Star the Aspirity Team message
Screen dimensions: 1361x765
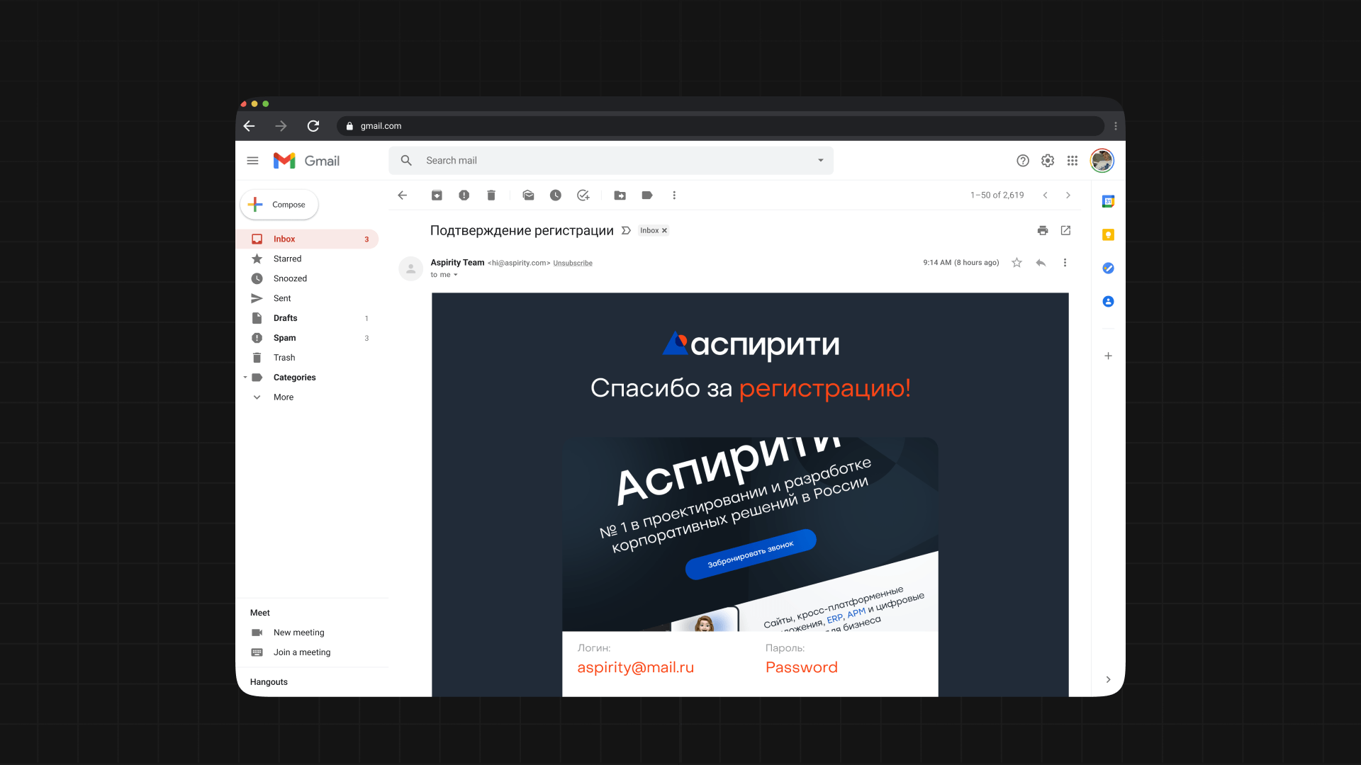pos(1016,263)
